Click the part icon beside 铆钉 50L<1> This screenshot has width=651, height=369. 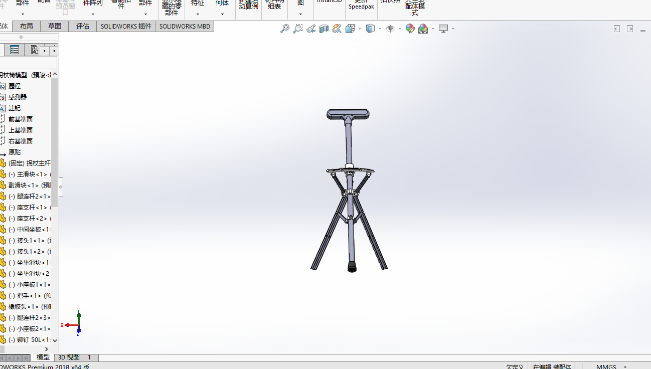pos(3,340)
